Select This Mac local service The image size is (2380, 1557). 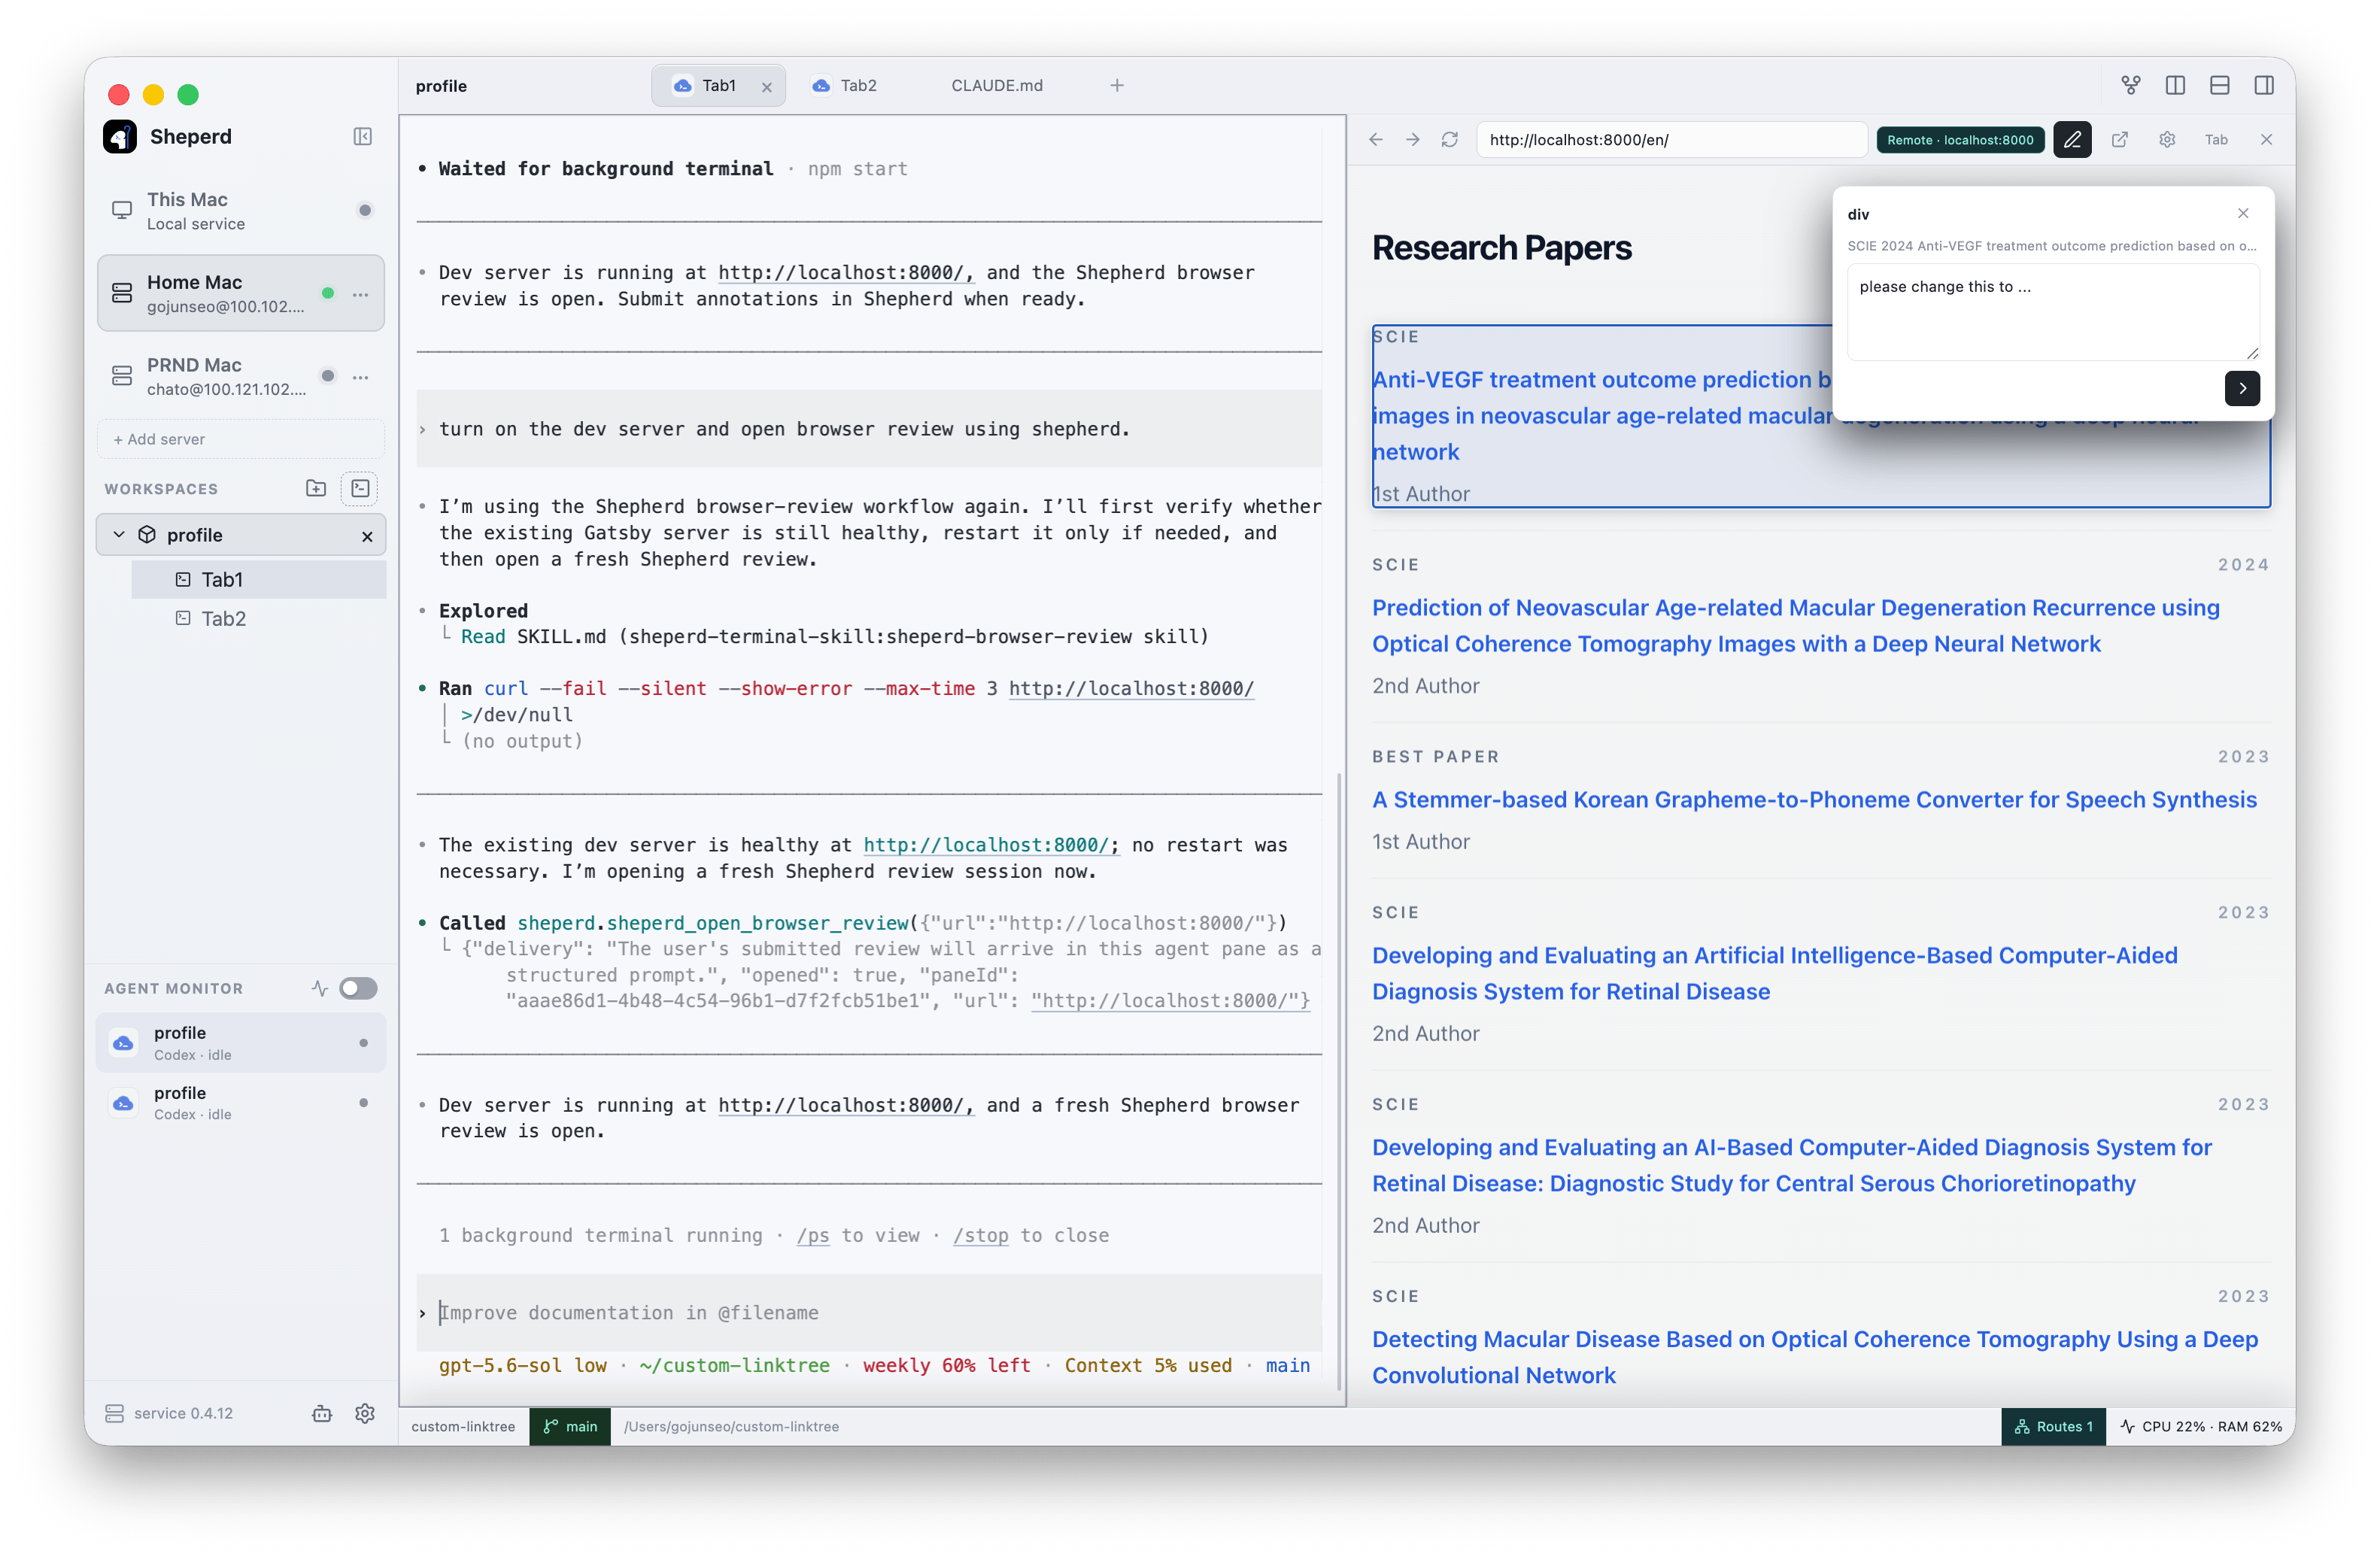[x=241, y=211]
